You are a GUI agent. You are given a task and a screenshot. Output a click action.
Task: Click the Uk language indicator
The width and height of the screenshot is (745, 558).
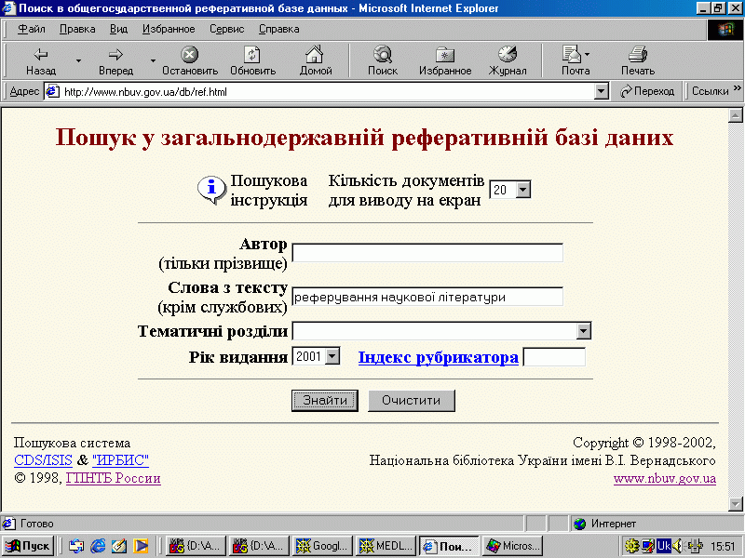[663, 546]
